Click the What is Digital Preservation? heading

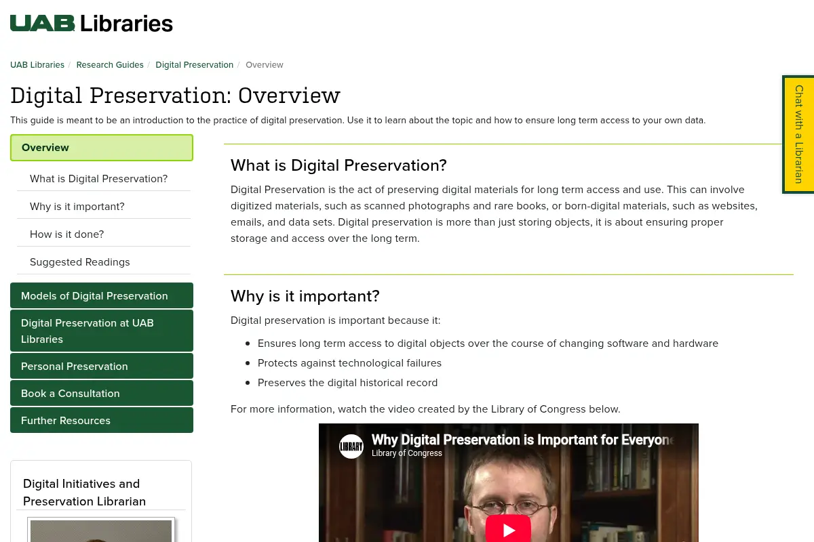[338, 165]
